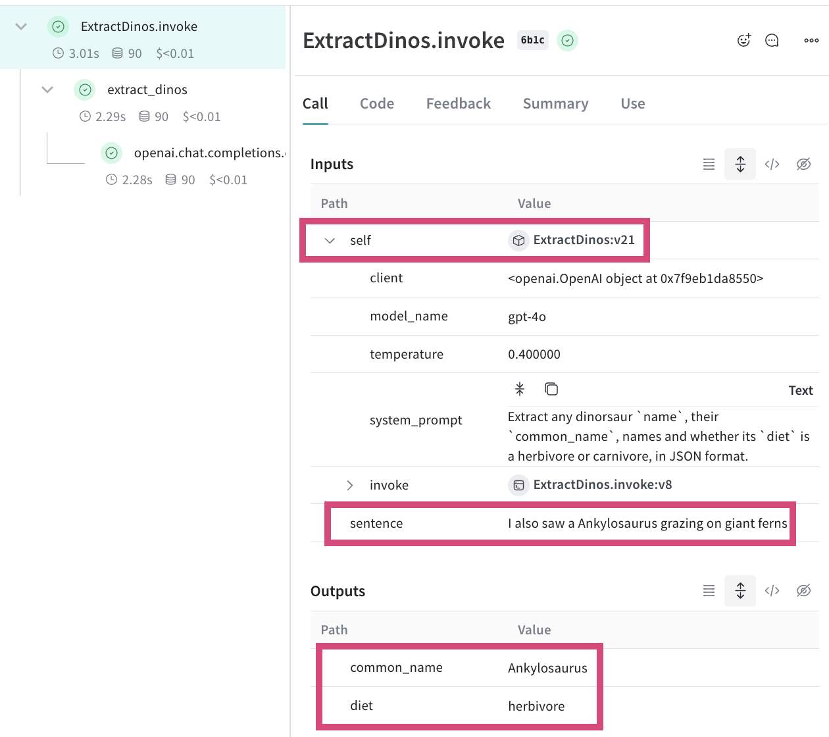829x737 pixels.
Task: Select openai.chat.completions call in tree
Action: (x=209, y=153)
